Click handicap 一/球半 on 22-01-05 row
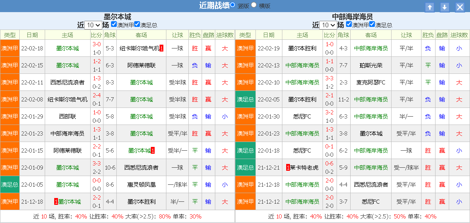 tap(177, 185)
